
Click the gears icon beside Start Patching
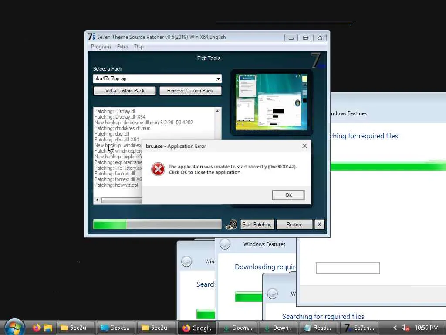(231, 225)
